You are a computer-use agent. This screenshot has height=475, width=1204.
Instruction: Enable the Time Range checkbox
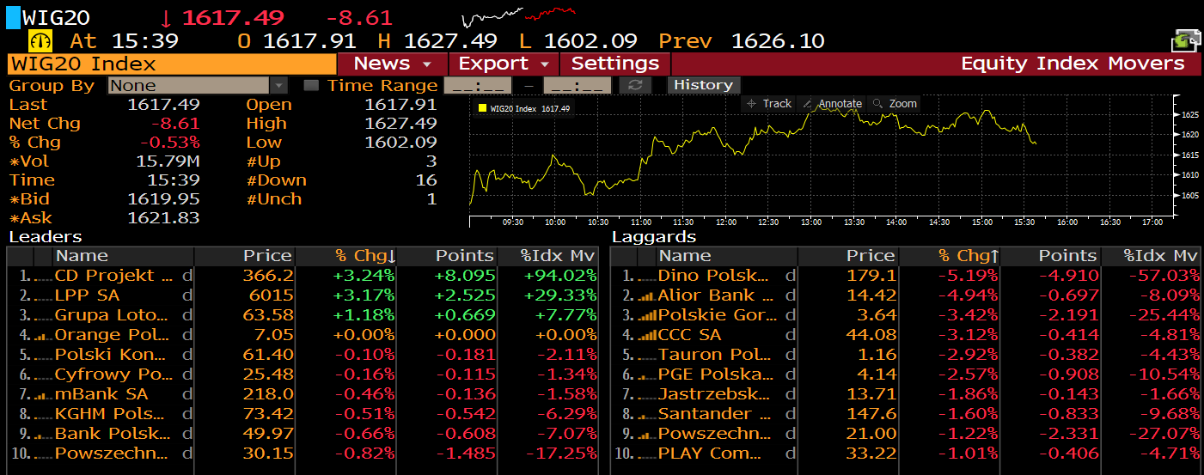coord(311,85)
